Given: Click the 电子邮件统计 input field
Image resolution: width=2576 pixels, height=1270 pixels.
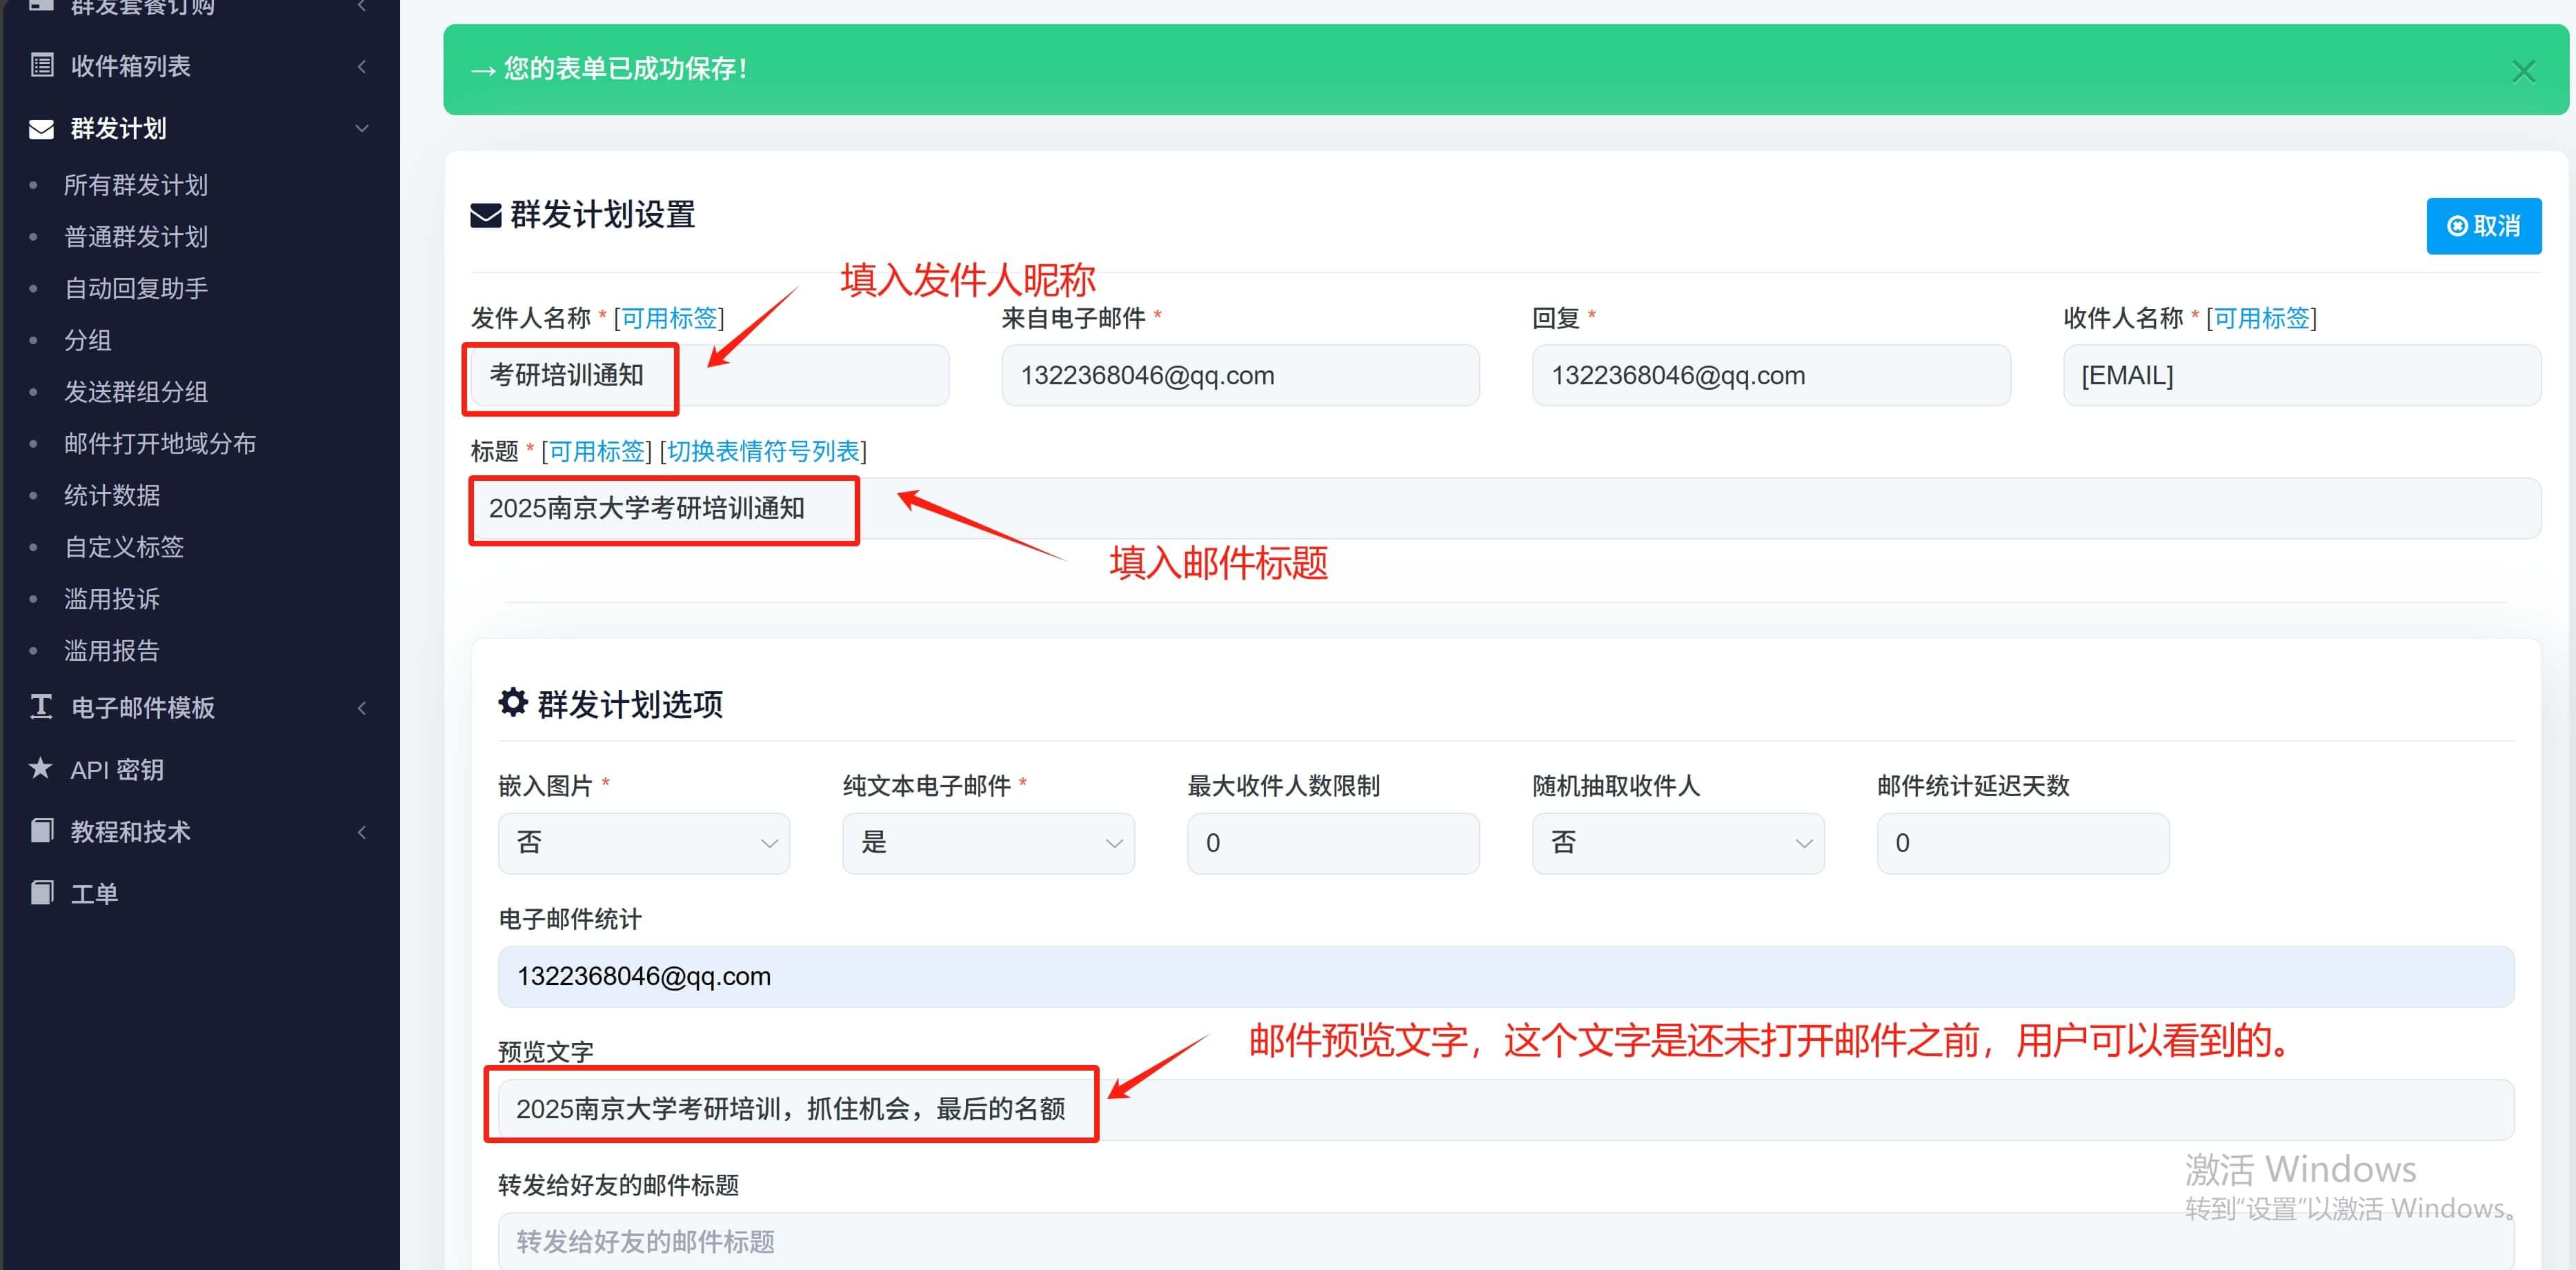Looking at the screenshot, I should [x=1506, y=976].
